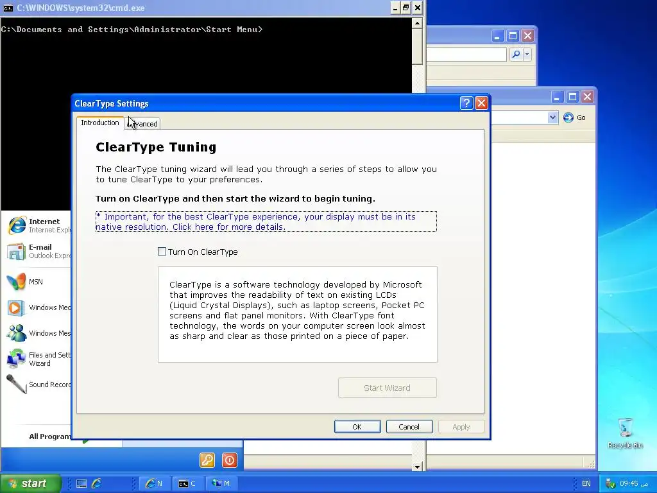Restore the cmd.exe window size
The image size is (657, 493).
click(406, 8)
